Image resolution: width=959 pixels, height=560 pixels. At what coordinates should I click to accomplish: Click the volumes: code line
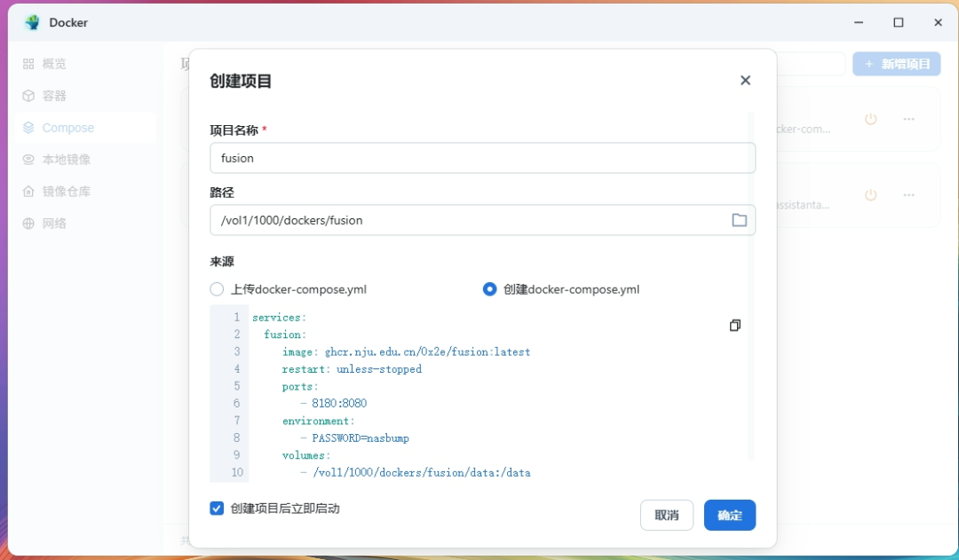[x=305, y=455]
